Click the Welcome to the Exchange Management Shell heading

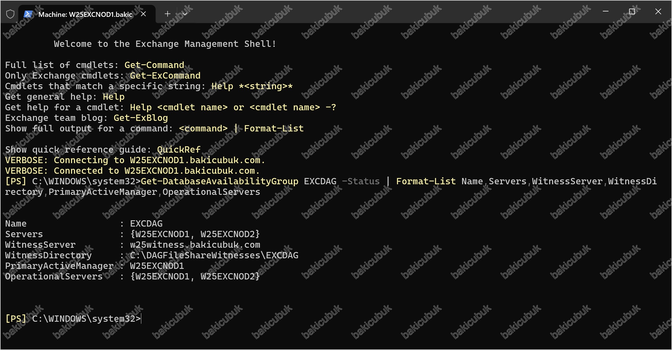coord(165,44)
